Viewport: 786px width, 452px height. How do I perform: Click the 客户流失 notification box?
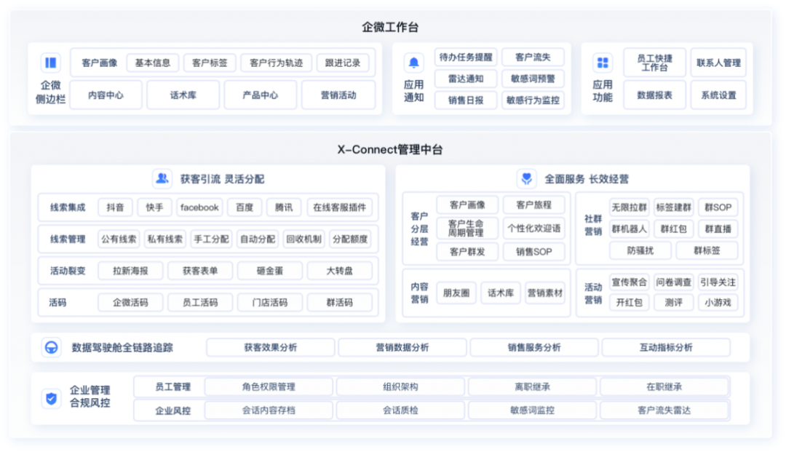pyautogui.click(x=533, y=57)
